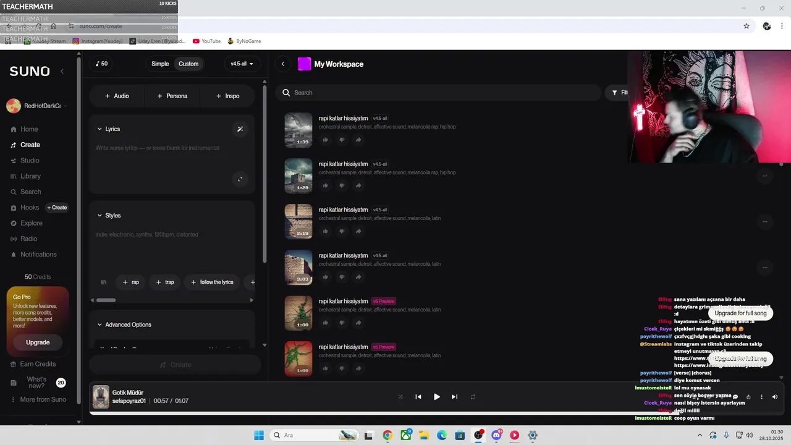Dislike the 2:19 song
The image size is (791, 445).
click(x=342, y=231)
